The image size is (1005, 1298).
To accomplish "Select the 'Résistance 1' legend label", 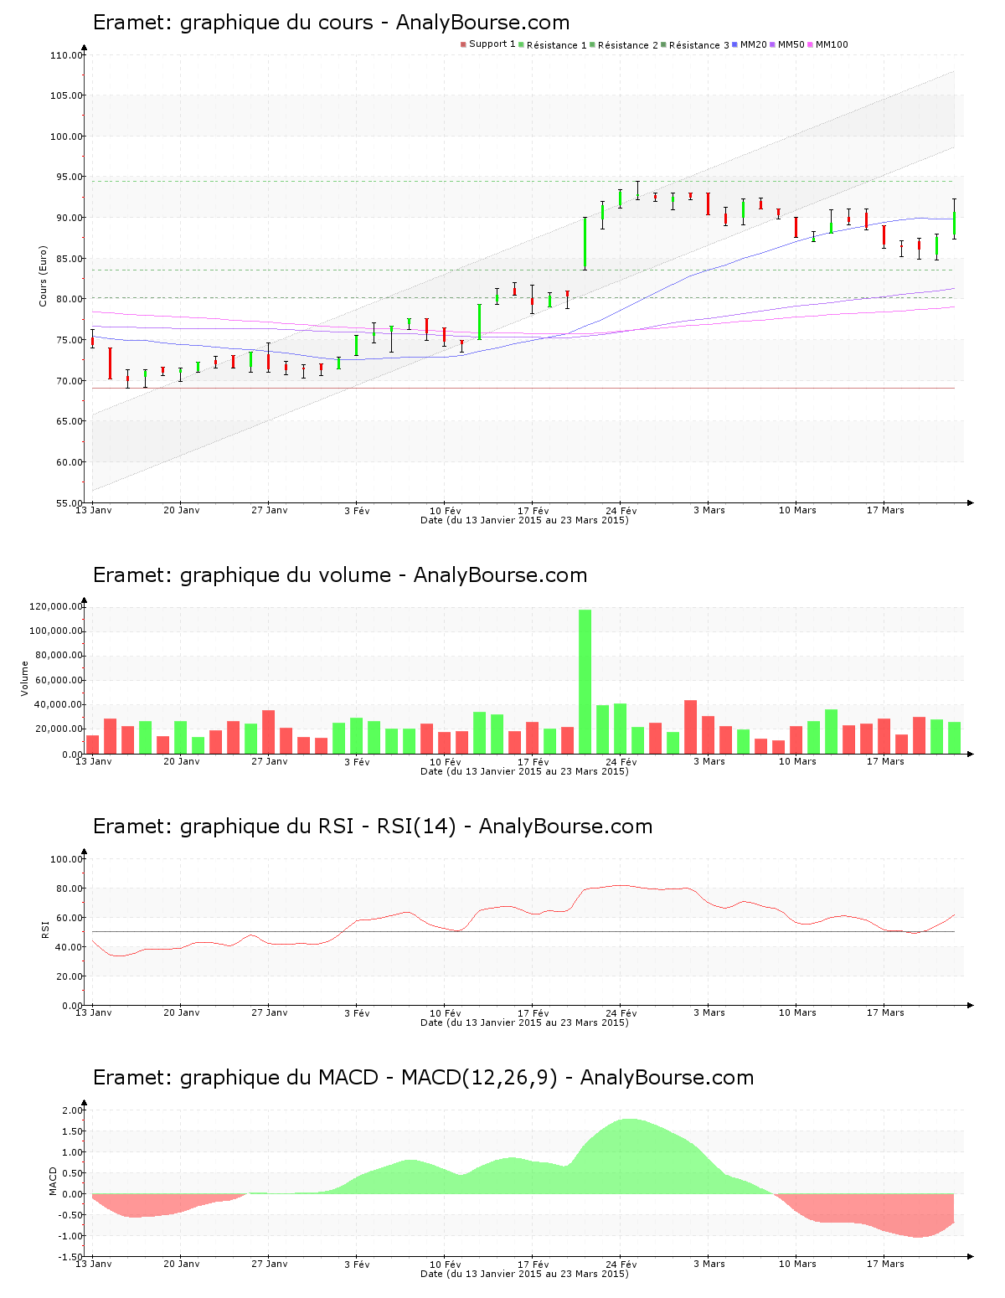I will [x=557, y=44].
